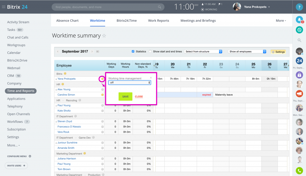
Task: Open Juliana Harrison's employee link
Action: pyautogui.click(x=67, y=159)
